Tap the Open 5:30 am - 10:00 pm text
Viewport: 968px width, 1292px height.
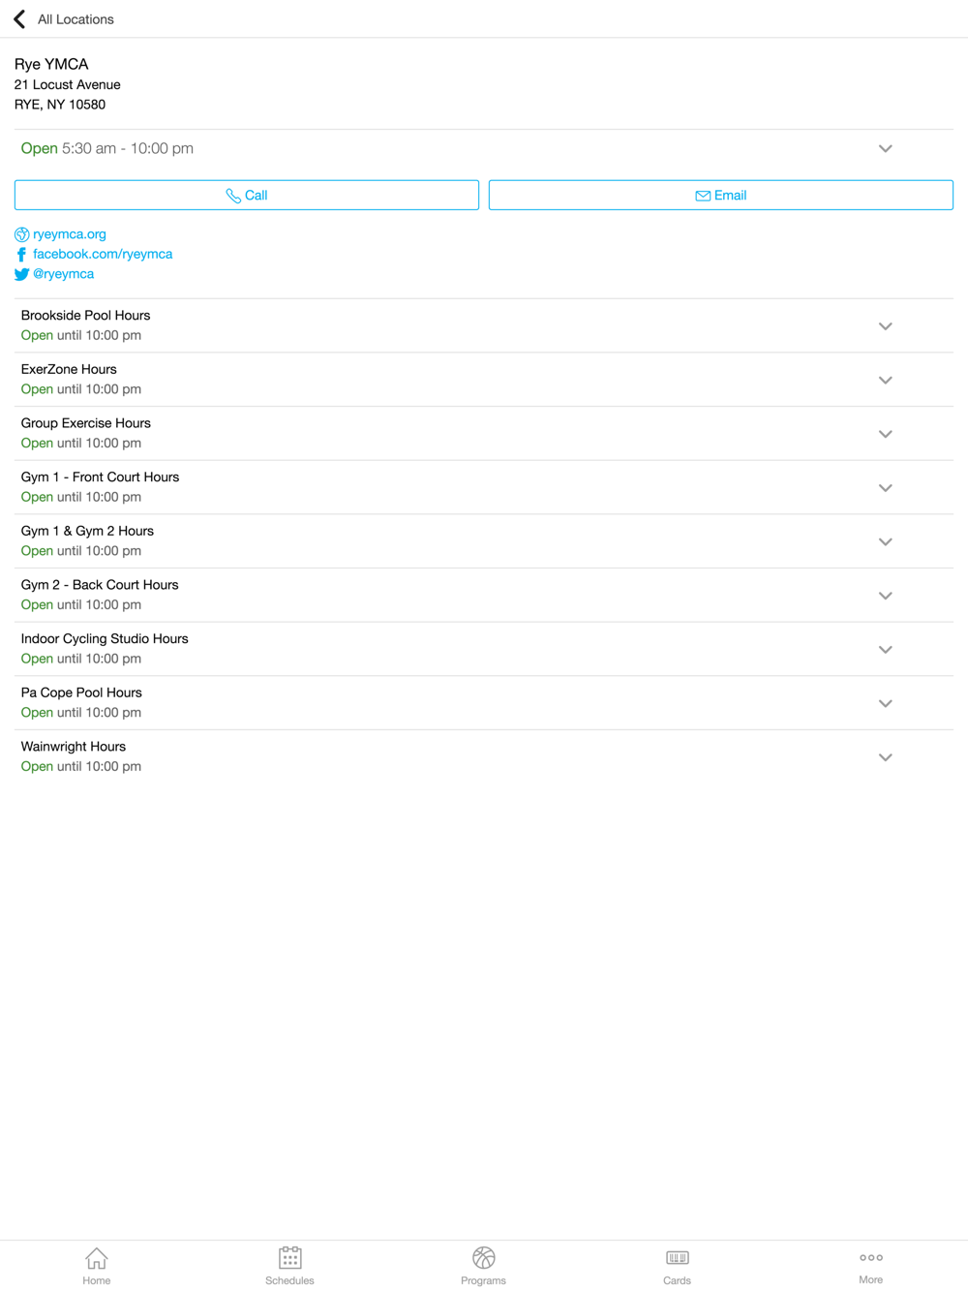(107, 148)
